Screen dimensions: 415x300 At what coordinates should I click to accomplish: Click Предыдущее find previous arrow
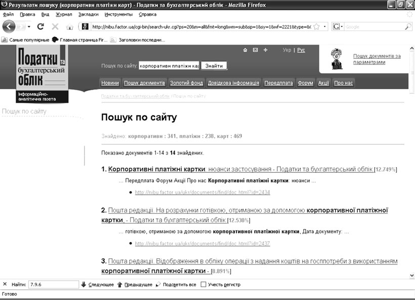click(x=120, y=284)
